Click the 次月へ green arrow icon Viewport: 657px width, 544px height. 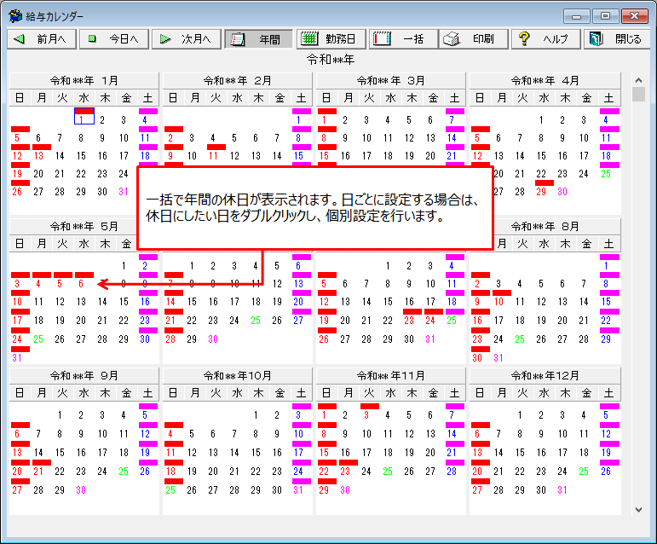tap(165, 39)
